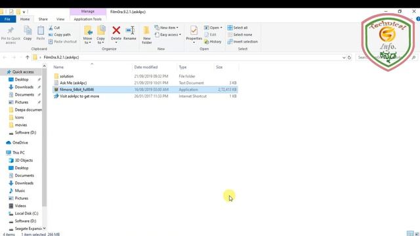Click the Edit command in Open group

click(210, 35)
